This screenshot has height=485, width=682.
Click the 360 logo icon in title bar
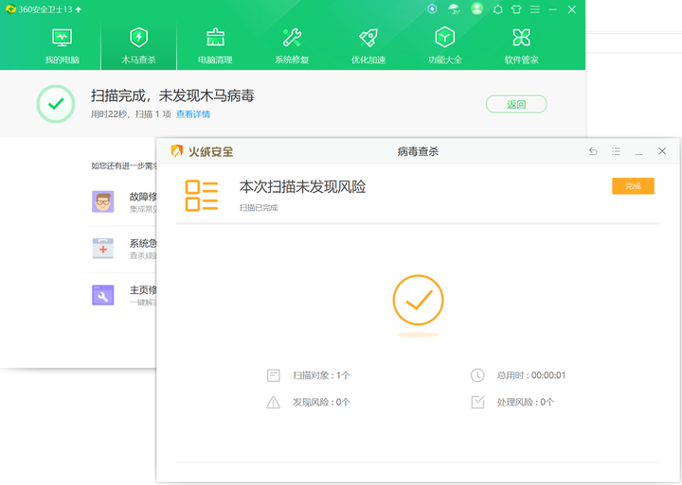10,9
